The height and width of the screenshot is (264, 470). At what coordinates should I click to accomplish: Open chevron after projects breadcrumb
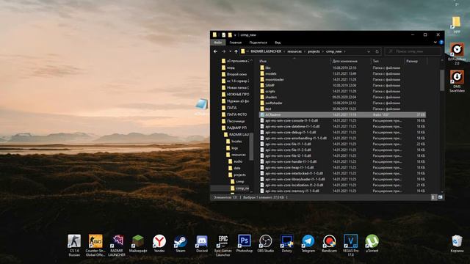click(323, 51)
